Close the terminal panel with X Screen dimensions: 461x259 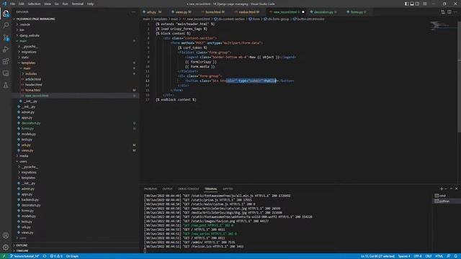pos(456,188)
